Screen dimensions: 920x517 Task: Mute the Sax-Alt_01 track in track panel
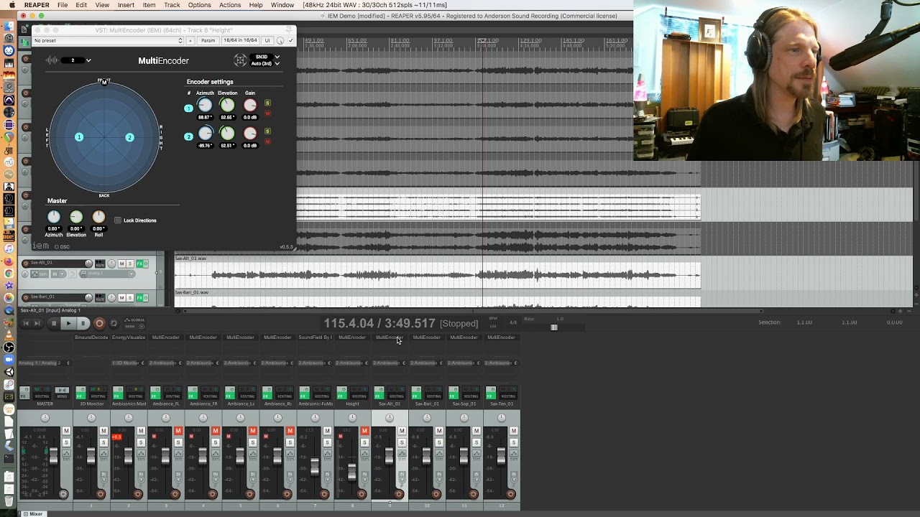[121, 264]
